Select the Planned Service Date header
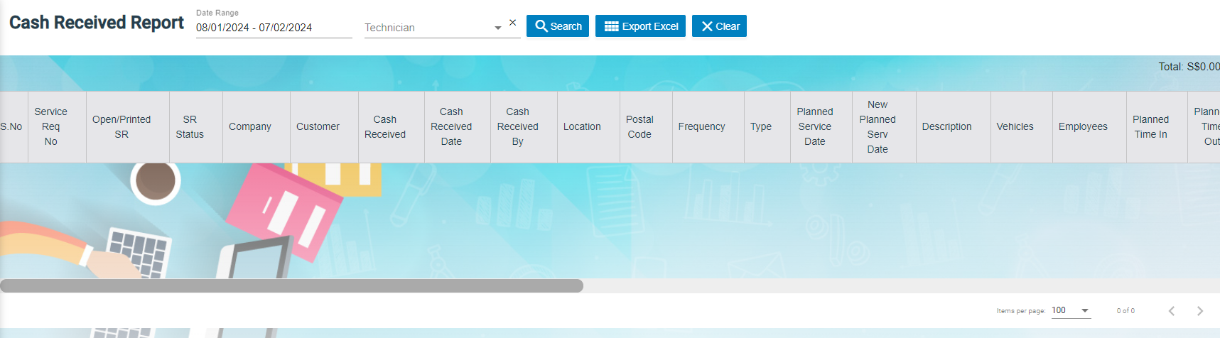Screen dimensions: 1220x338 [x=815, y=126]
